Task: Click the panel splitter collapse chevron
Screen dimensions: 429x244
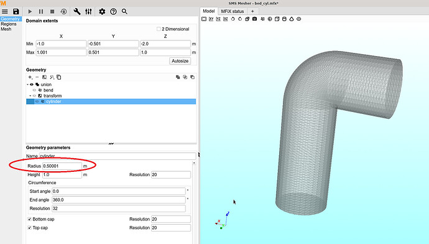Action: pyautogui.click(x=111, y=143)
